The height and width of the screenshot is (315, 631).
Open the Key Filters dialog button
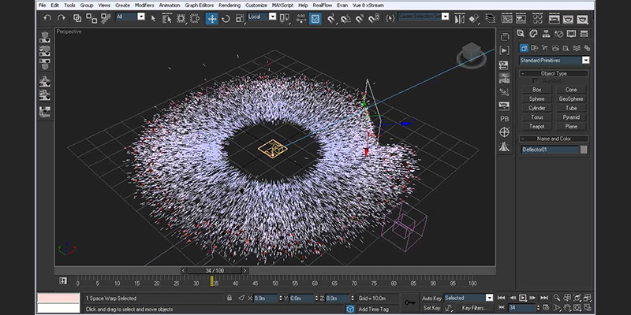[475, 308]
